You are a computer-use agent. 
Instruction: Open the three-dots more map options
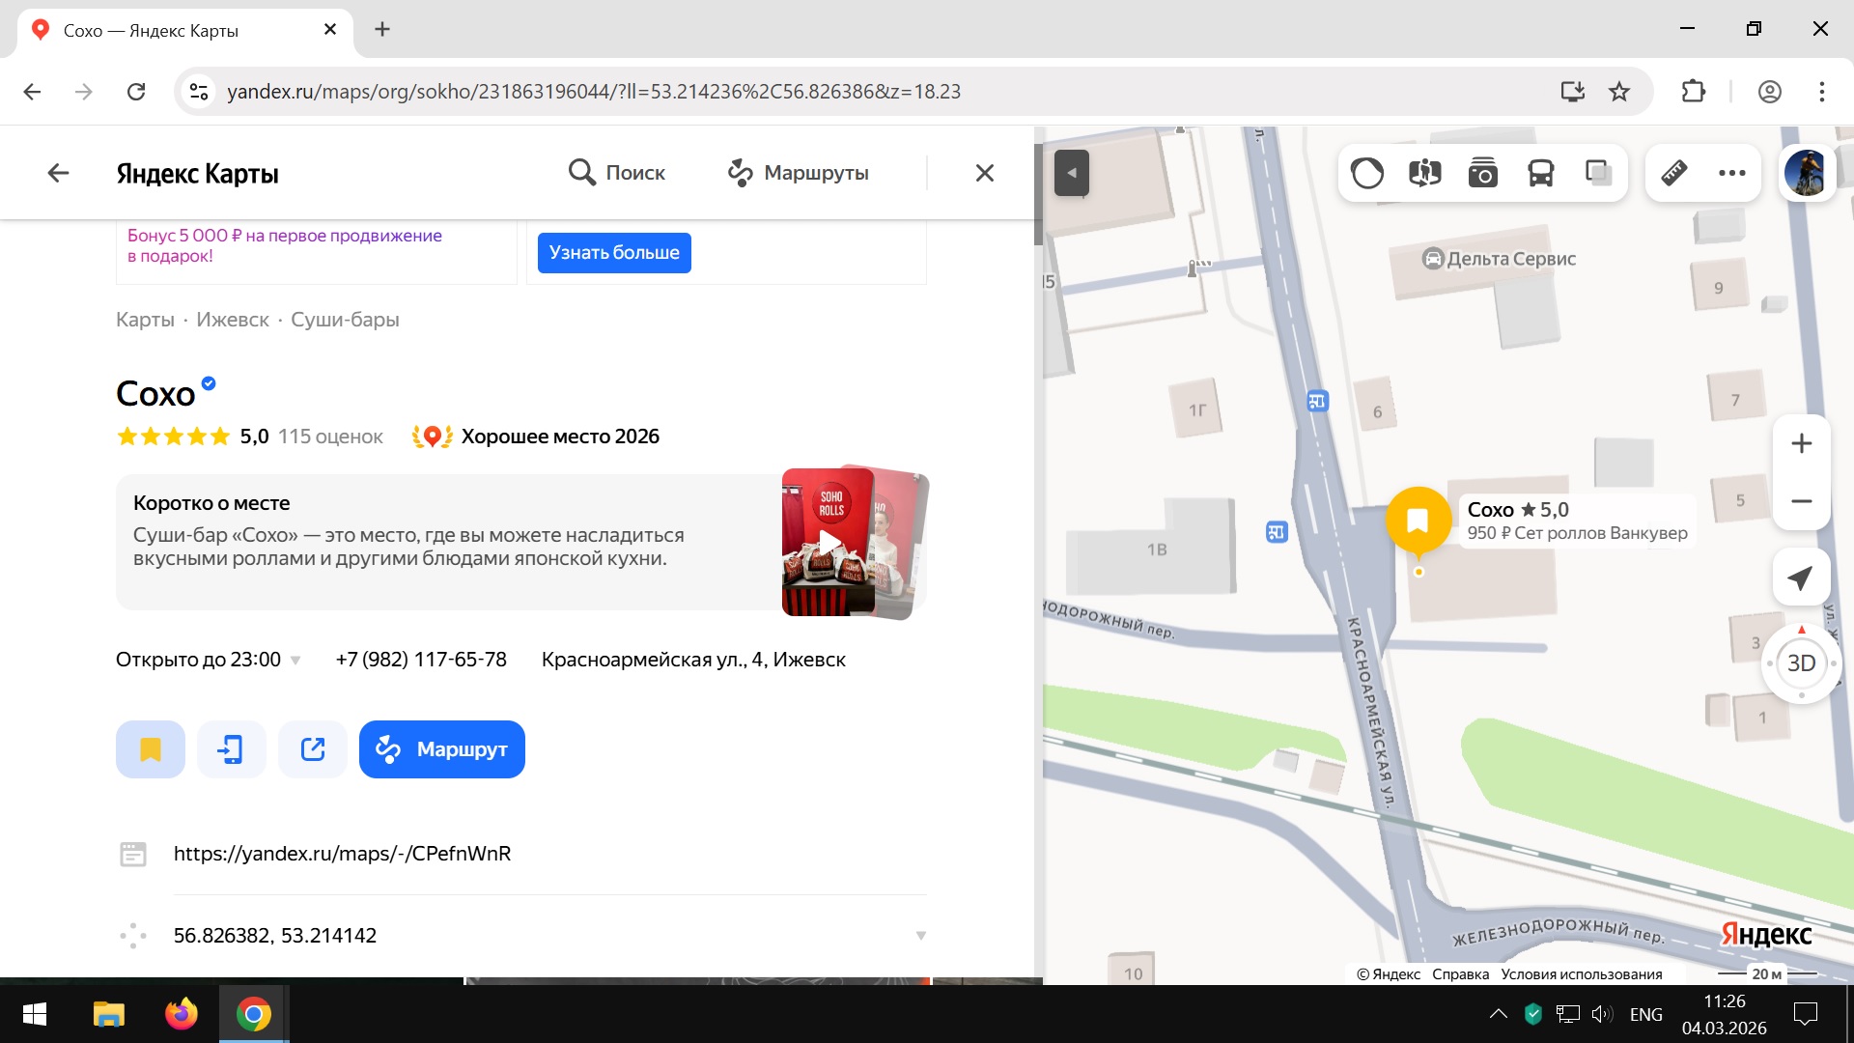click(1731, 174)
